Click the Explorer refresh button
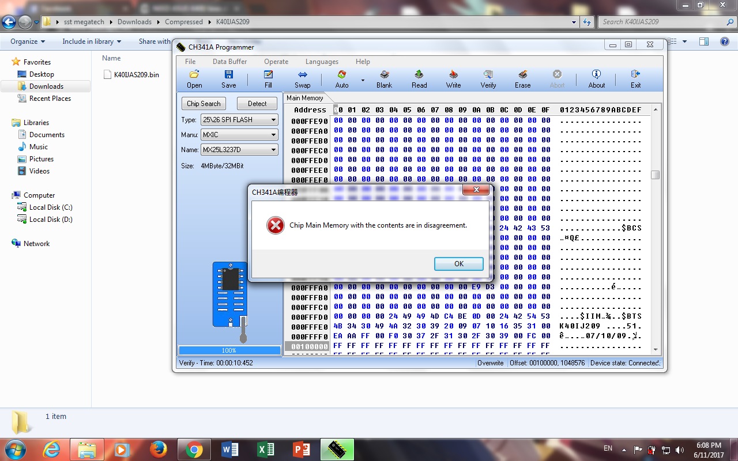Image resolution: width=738 pixels, height=461 pixels. (587, 22)
